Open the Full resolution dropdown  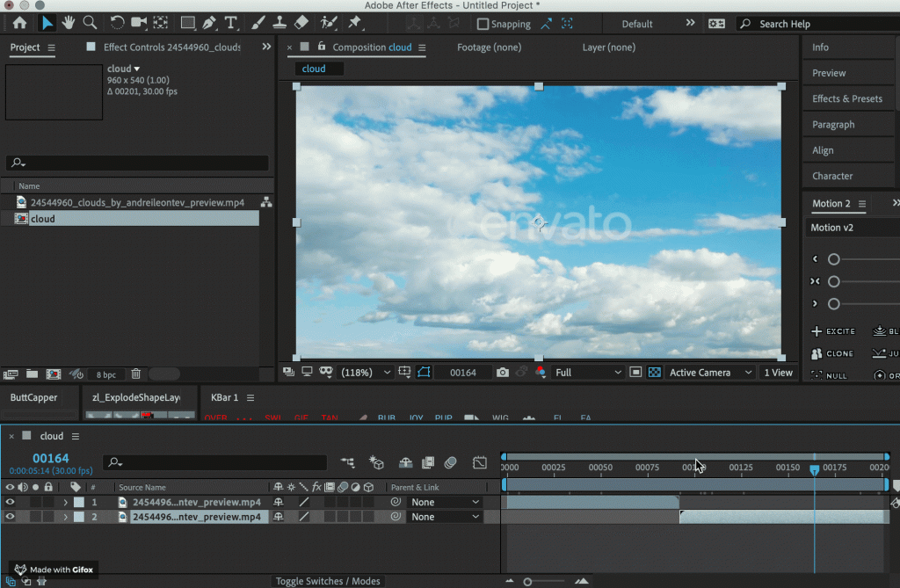tap(588, 373)
